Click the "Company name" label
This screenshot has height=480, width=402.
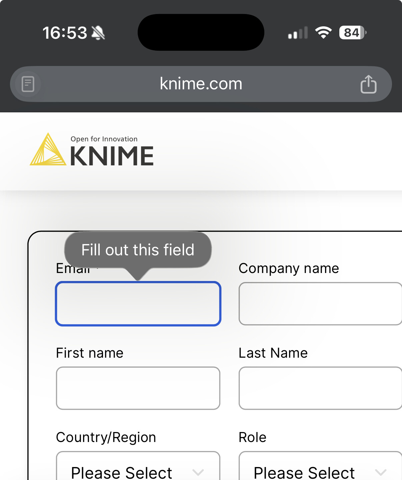pyautogui.click(x=289, y=268)
